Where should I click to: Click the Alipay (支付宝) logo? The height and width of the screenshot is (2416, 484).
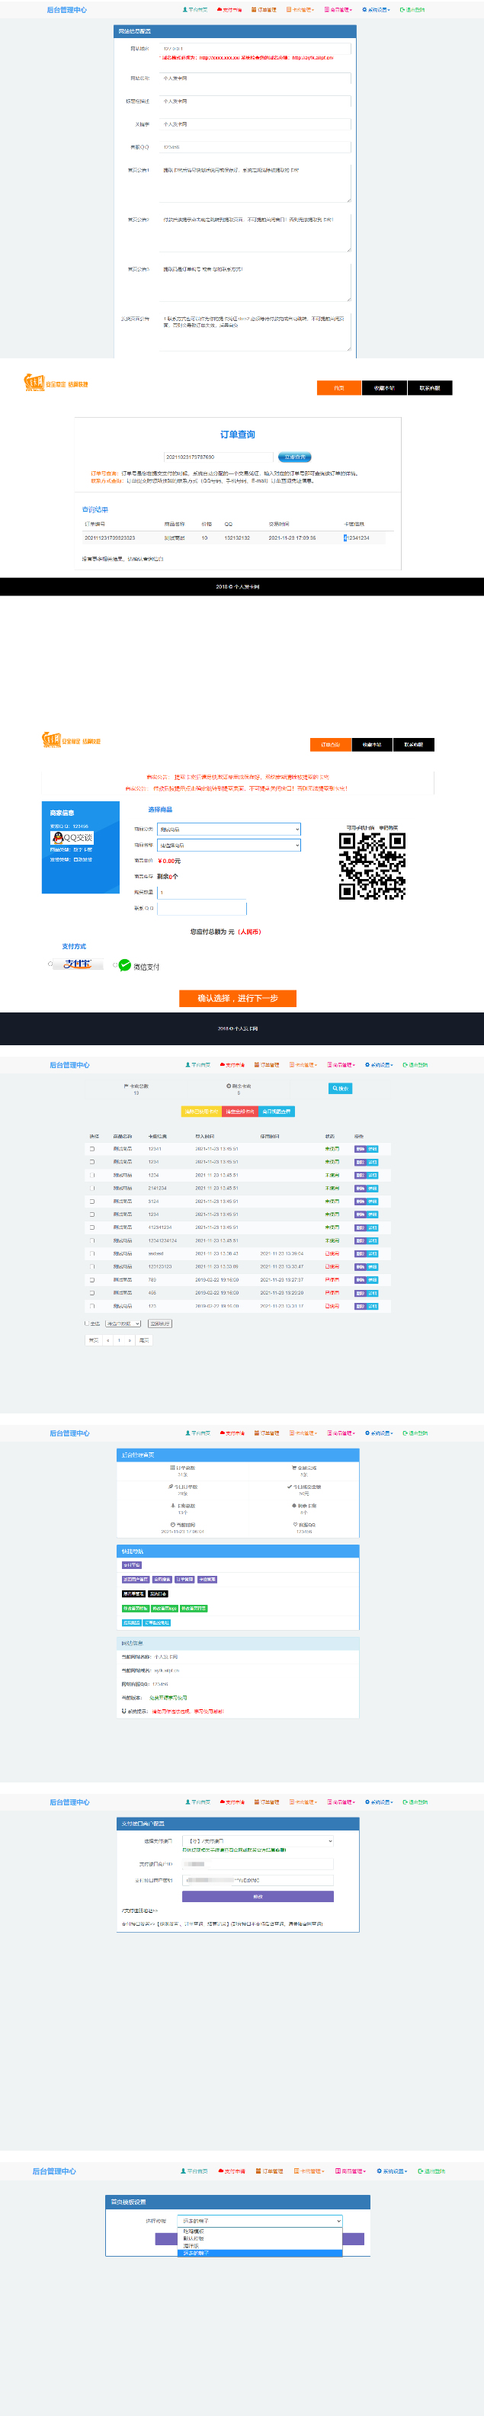click(77, 964)
